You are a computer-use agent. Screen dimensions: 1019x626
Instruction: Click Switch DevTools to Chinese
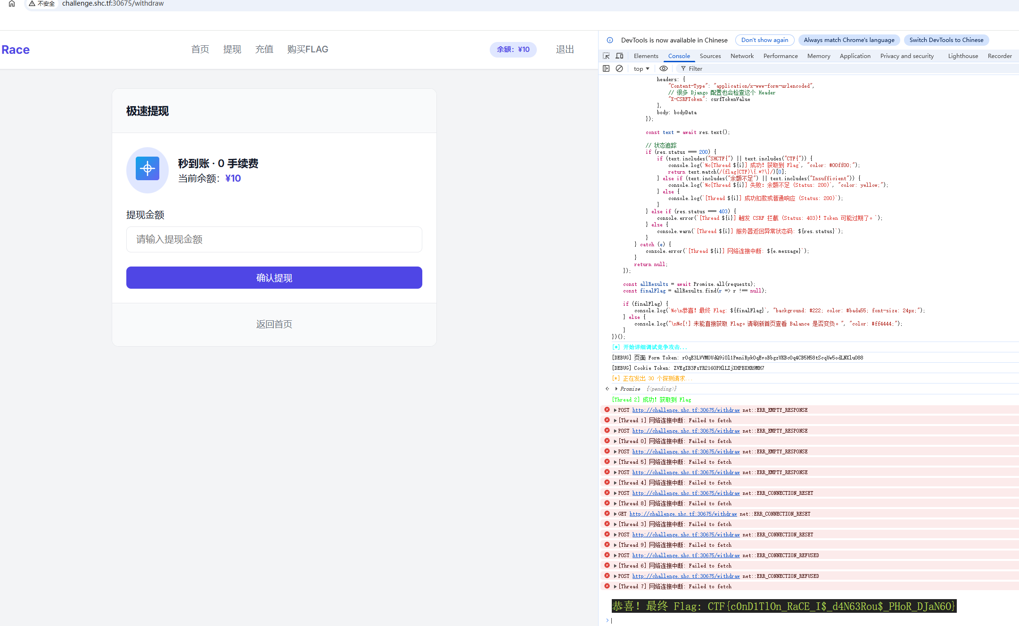946,40
